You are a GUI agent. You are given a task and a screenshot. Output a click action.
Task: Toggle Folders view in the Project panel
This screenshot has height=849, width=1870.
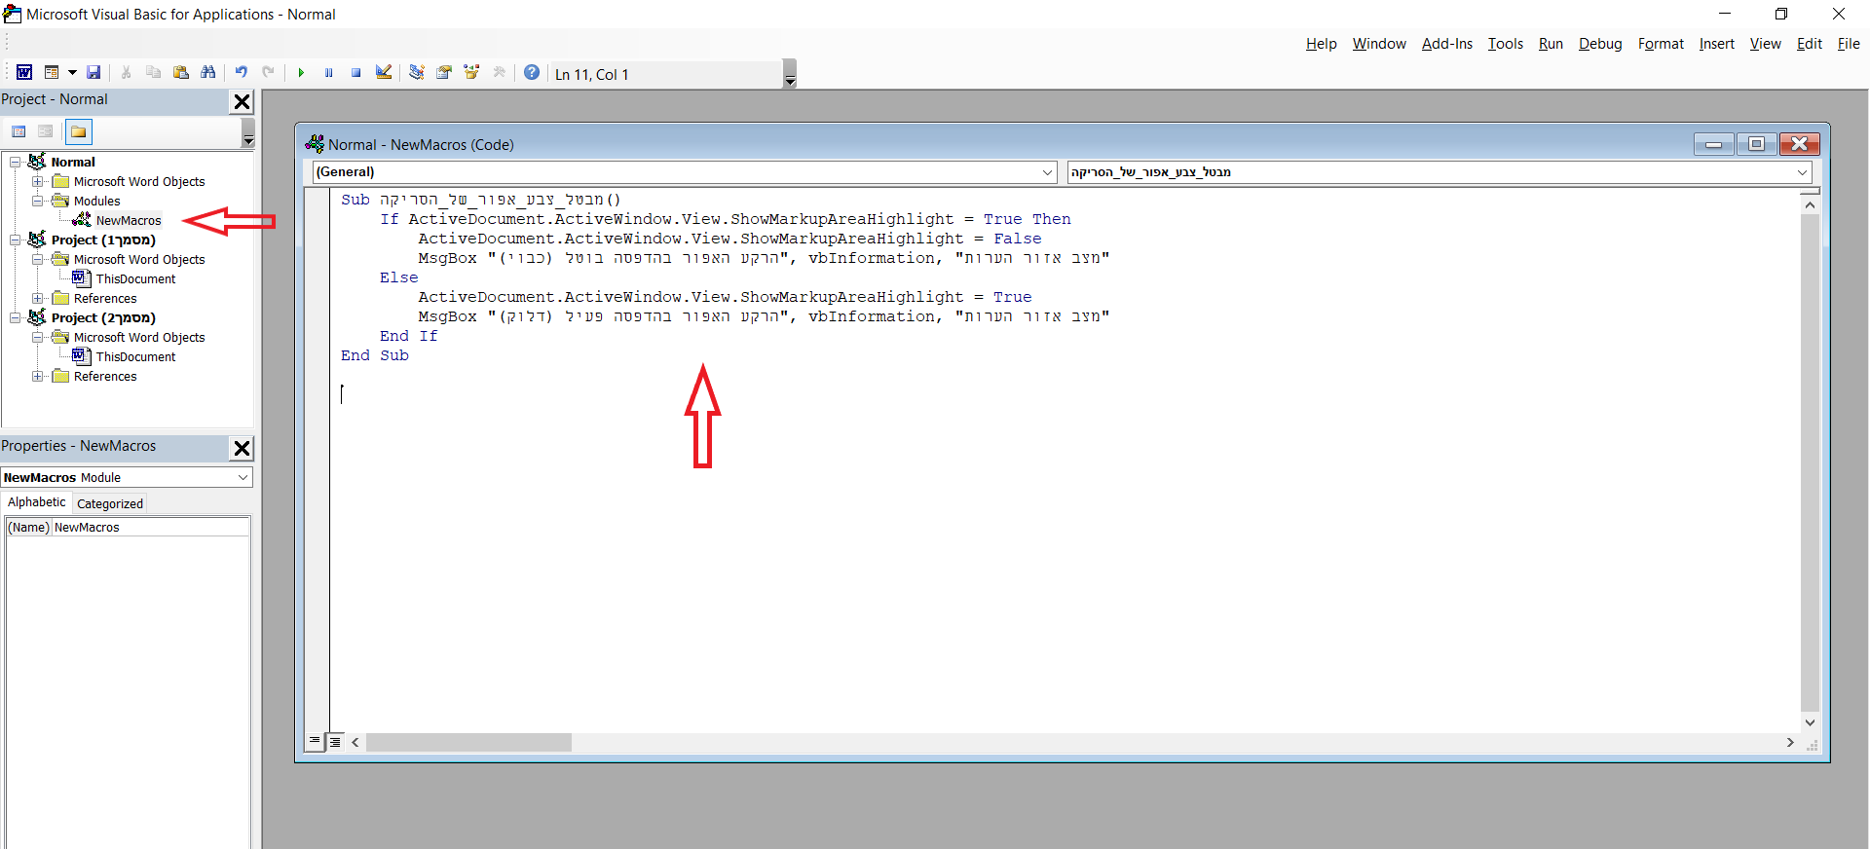click(x=79, y=131)
